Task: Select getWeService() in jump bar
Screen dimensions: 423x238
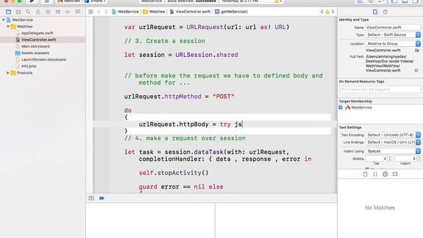Action: click(231, 12)
